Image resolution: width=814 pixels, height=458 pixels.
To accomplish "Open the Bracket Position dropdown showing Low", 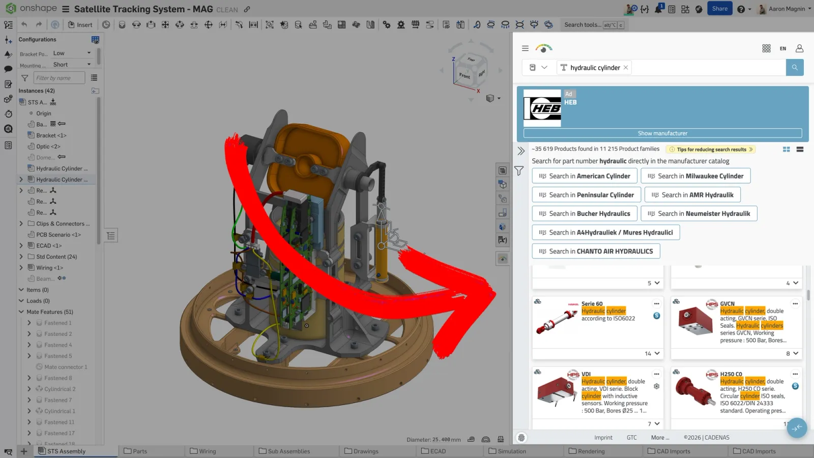I will (72, 53).
